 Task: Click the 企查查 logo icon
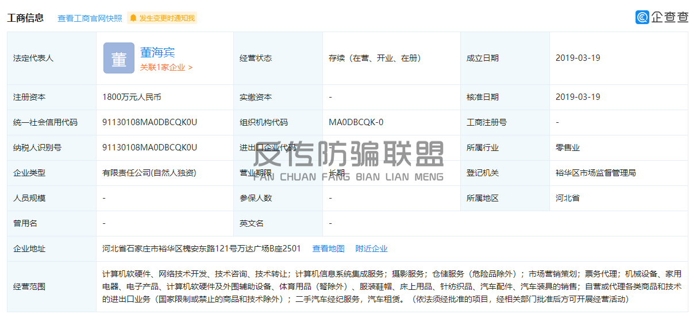[x=642, y=17]
